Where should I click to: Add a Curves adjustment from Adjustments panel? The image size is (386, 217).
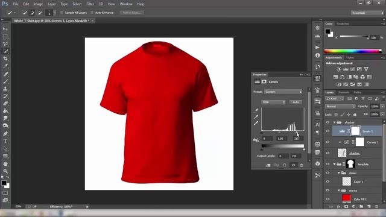(352, 69)
